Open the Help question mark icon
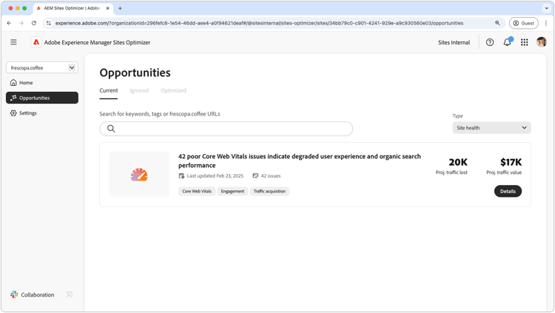This screenshot has height=313, width=555. pyautogui.click(x=490, y=42)
